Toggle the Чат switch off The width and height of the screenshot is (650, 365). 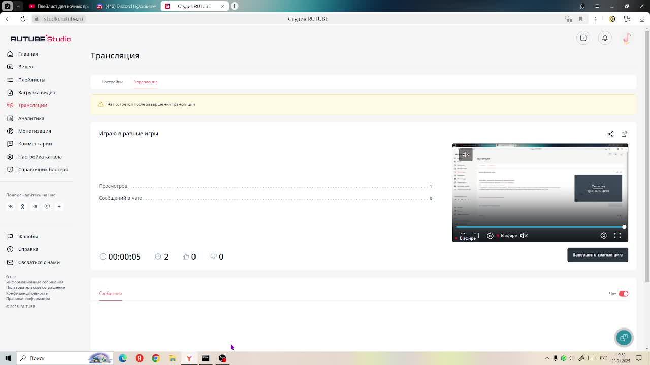click(x=624, y=294)
